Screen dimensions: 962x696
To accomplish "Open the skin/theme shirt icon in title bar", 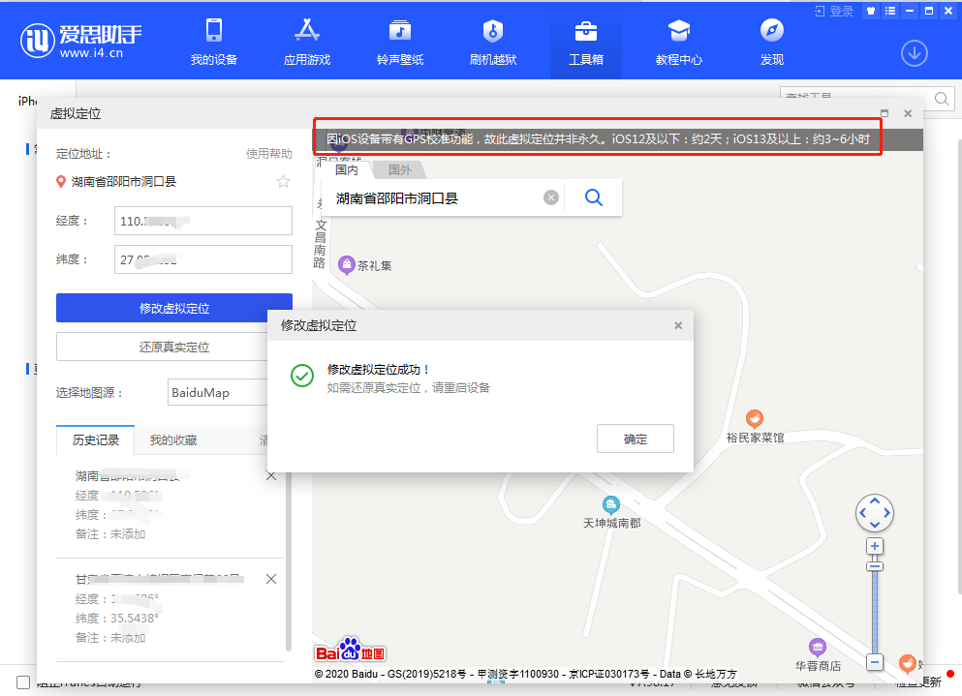I will (870, 11).
